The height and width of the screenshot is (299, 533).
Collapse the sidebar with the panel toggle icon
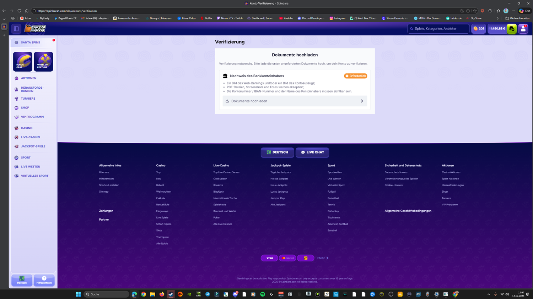(x=16, y=29)
